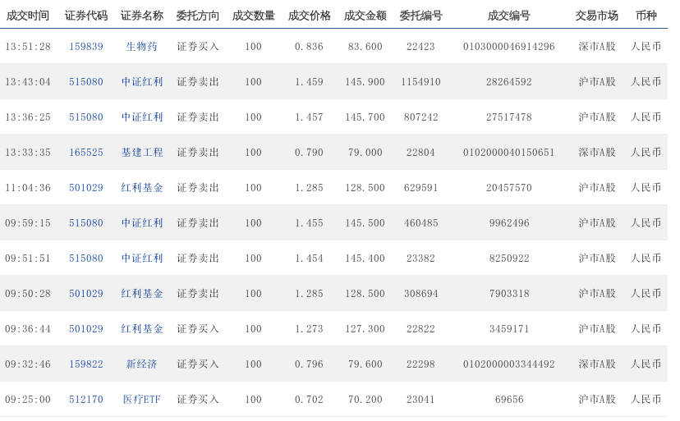The image size is (680, 421).
Task: Select order number 1154910
Action: (420, 81)
